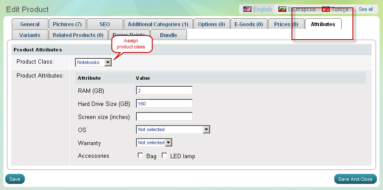
Task: Open the Variants tab
Action: point(30,35)
